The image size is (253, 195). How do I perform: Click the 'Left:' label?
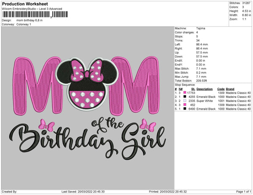click(x=178, y=45)
